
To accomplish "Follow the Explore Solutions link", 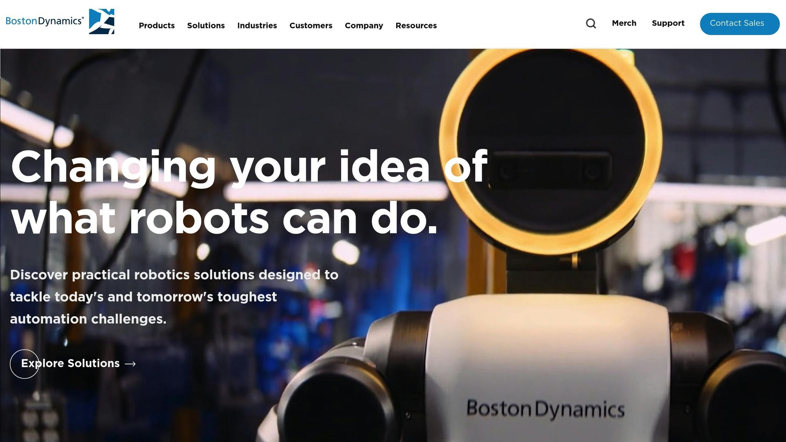I will 71,363.
